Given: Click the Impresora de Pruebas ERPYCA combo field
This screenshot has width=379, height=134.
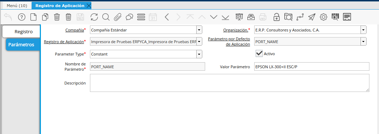Looking at the screenshot, I should [x=143, y=42].
